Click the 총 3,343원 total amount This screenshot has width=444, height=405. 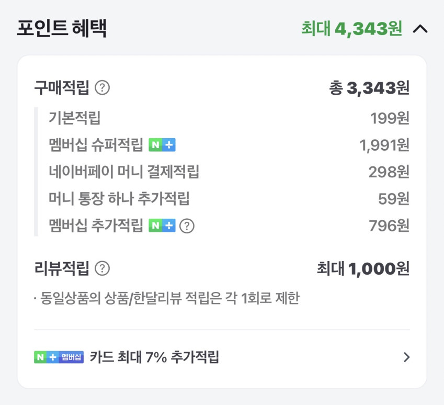pos(369,88)
